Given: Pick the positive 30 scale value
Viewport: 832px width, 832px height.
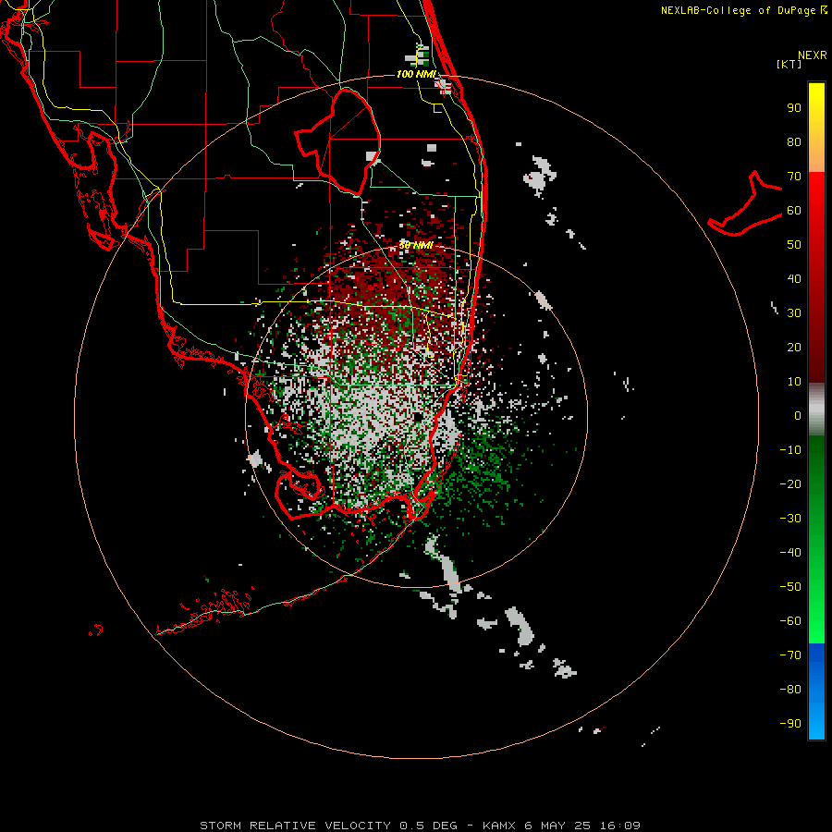Looking at the screenshot, I should pyautogui.click(x=794, y=313).
